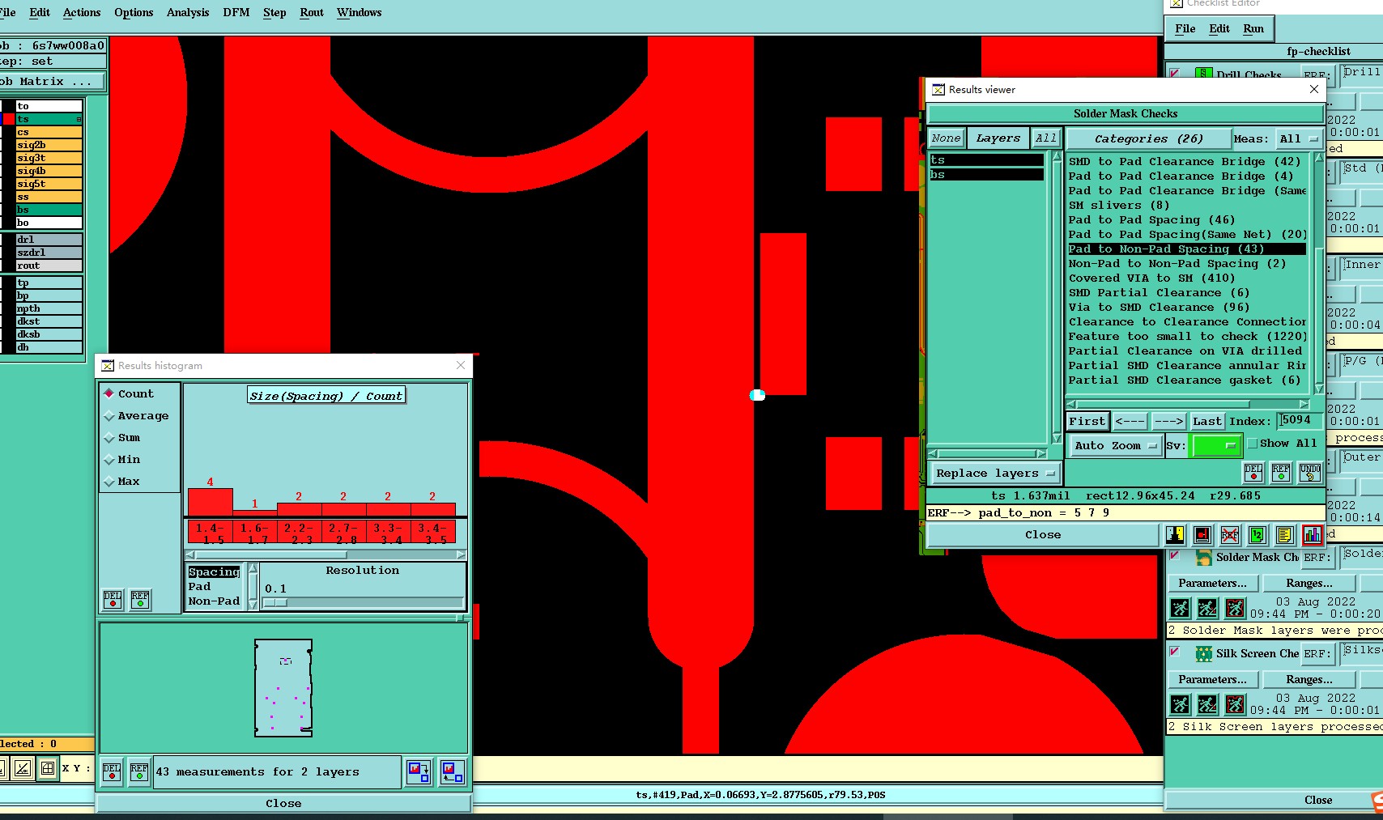This screenshot has width=1383, height=820.
Task: Click REF icon in Results viewer
Action: pyautogui.click(x=1281, y=473)
